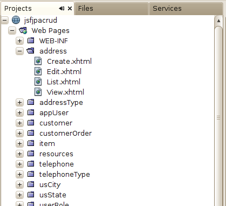226x206 pixels.
Task: Close the Projects tab
Action: pyautogui.click(x=70, y=9)
